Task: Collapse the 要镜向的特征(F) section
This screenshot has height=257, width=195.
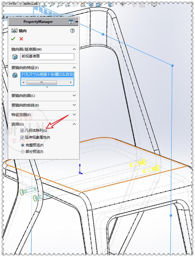Action: pos(74,67)
